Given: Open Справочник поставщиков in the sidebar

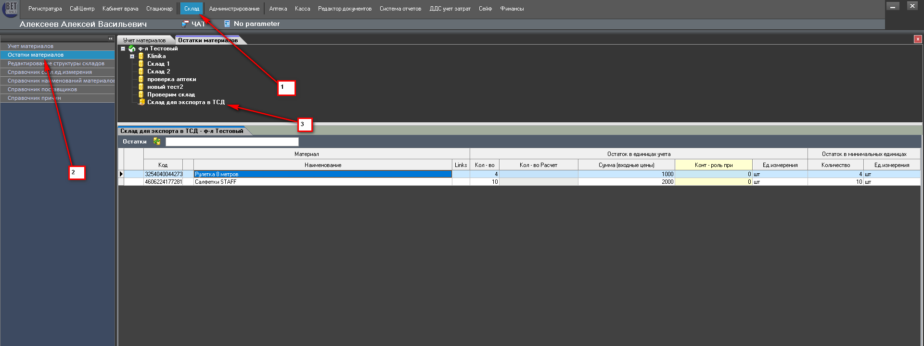Looking at the screenshot, I should (x=42, y=89).
